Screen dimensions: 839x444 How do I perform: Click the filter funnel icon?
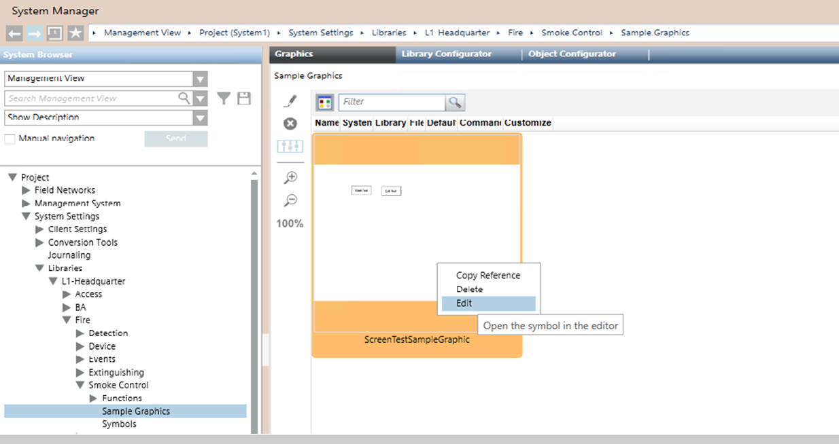point(224,99)
